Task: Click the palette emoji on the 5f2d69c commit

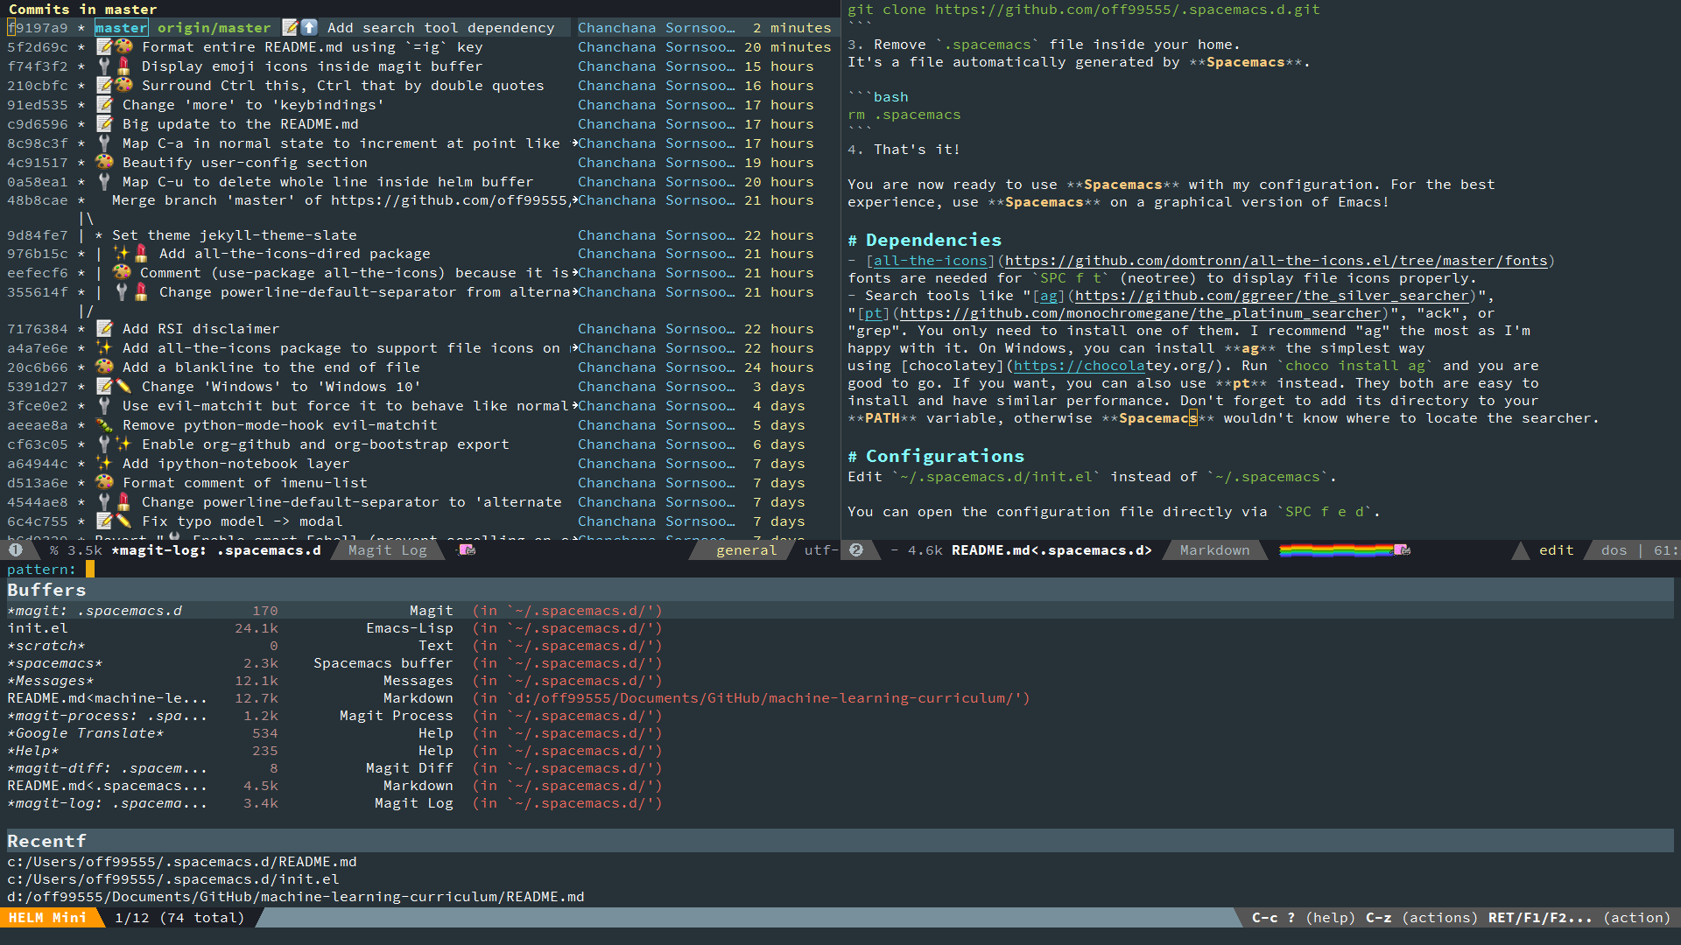Action: coord(123,47)
